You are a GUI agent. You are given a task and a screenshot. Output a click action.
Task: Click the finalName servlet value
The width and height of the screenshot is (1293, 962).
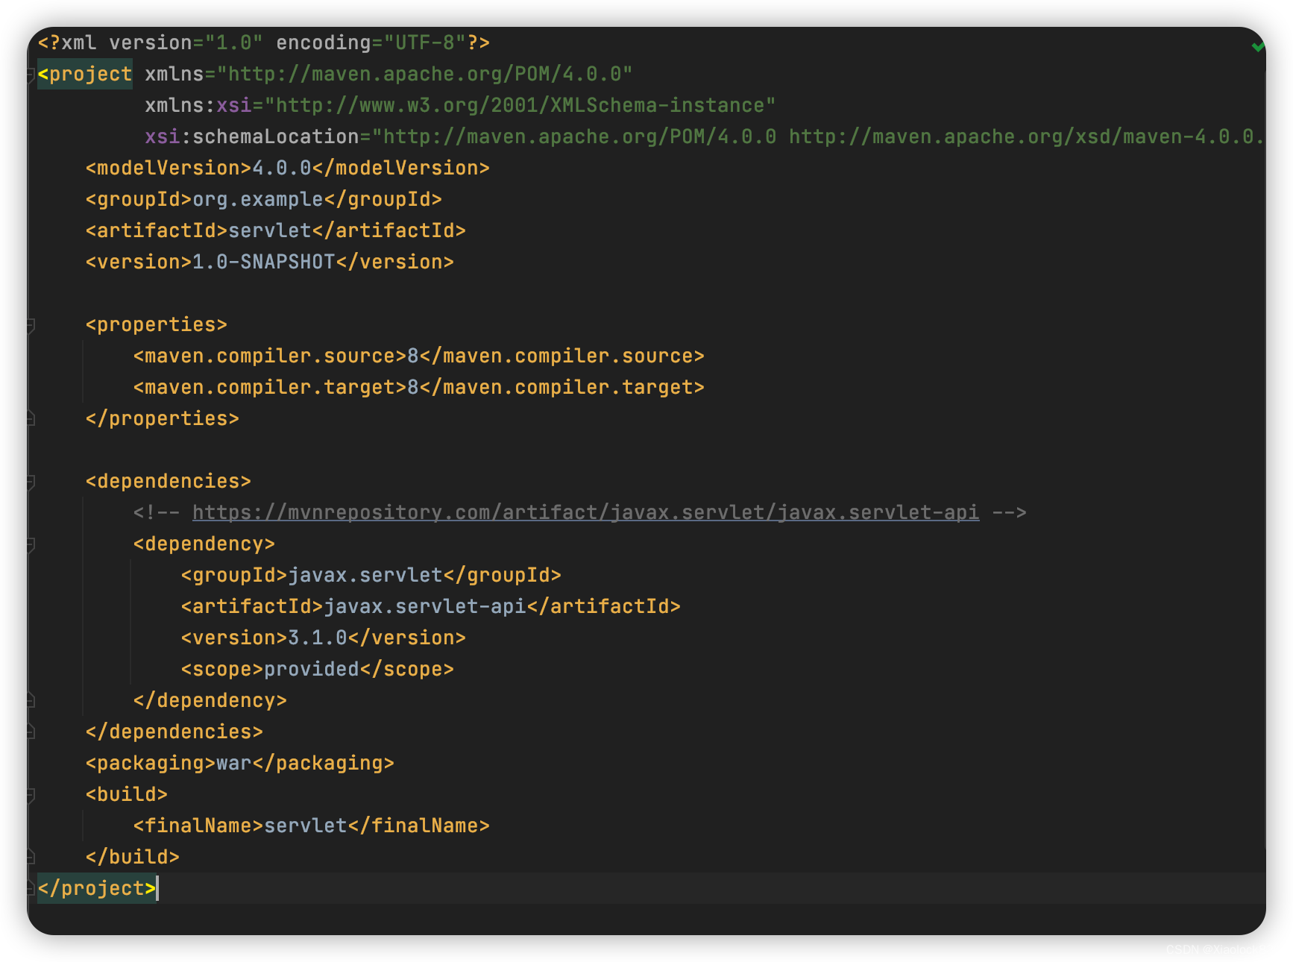coord(305,826)
